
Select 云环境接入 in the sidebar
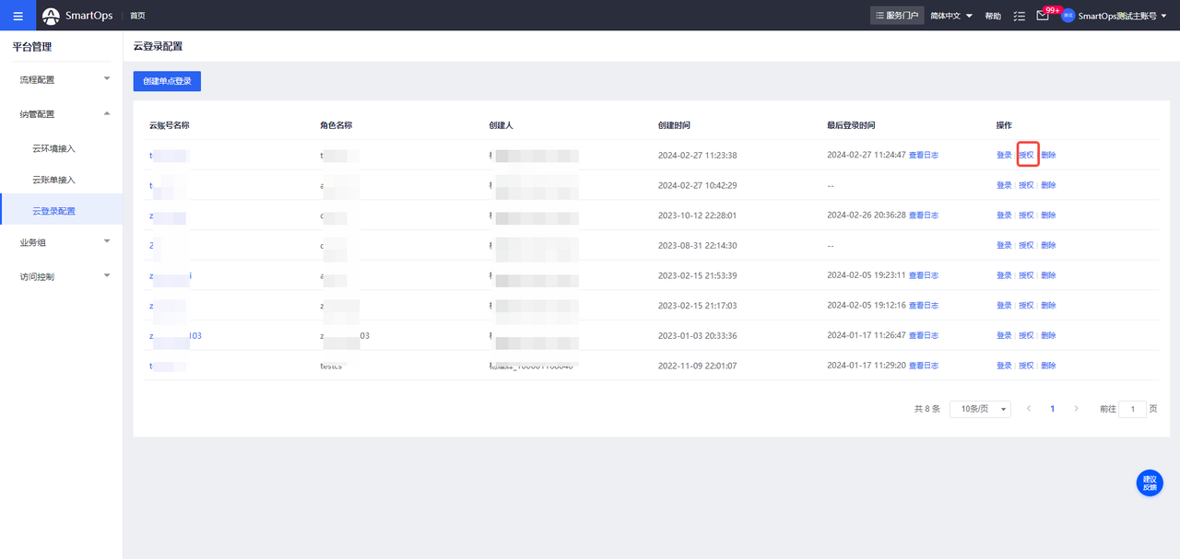click(53, 148)
